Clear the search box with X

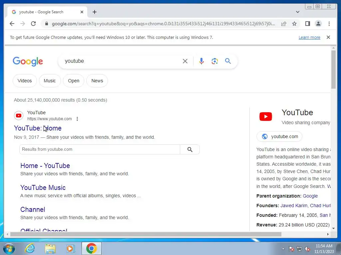[x=185, y=61]
